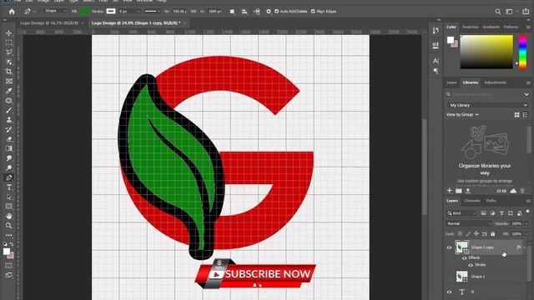Select the Rectangle shape tool
This screenshot has width=534, height=300.
[x=9, y=207]
